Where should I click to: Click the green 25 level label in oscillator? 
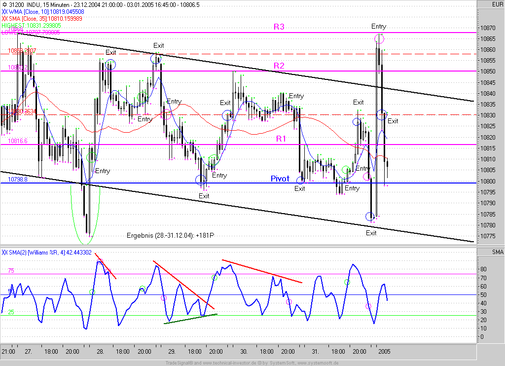coord(11,312)
